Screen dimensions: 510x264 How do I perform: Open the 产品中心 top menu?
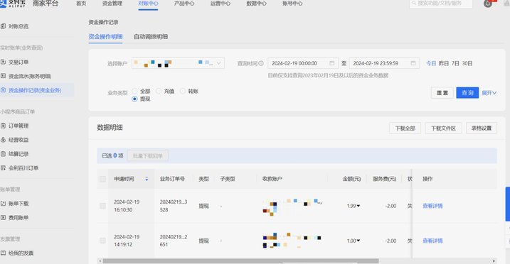(184, 4)
